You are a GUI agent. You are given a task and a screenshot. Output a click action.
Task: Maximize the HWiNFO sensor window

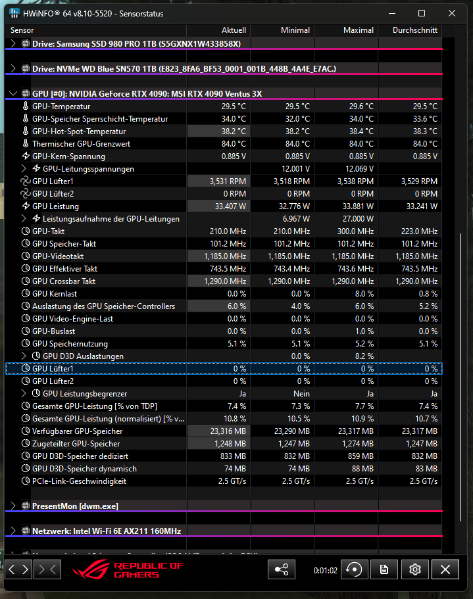[x=422, y=13]
